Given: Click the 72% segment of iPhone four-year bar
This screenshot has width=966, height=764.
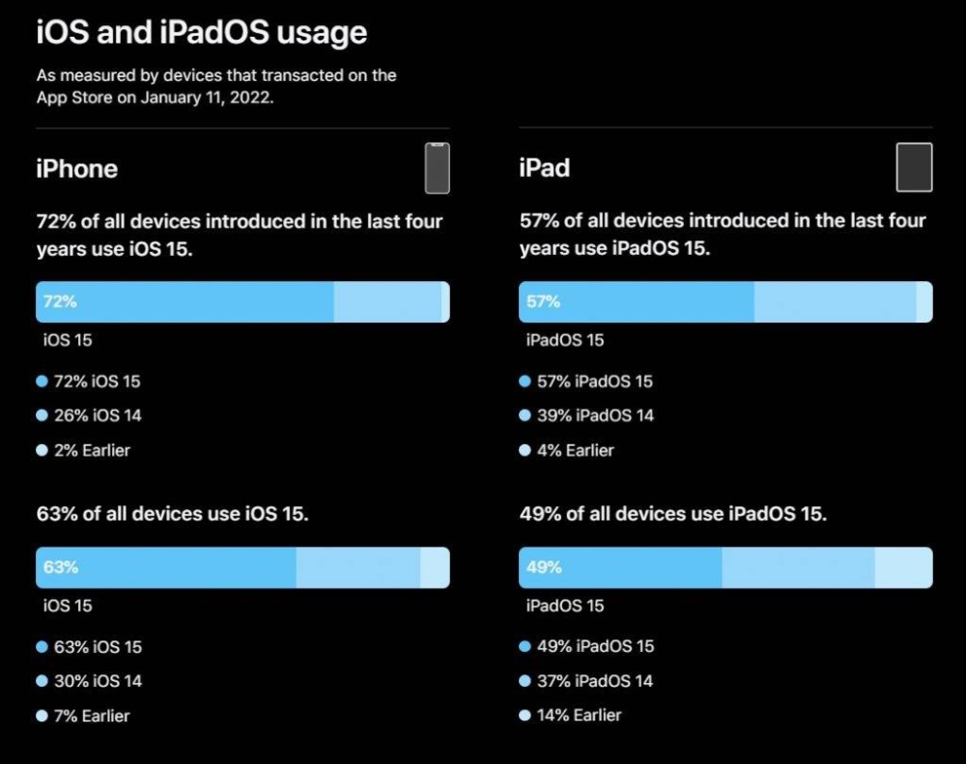Looking at the screenshot, I should coord(185,302).
